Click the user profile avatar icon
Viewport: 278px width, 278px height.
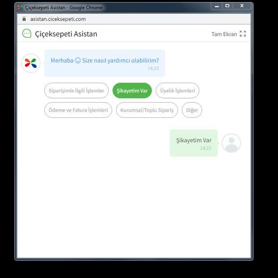[x=231, y=143]
